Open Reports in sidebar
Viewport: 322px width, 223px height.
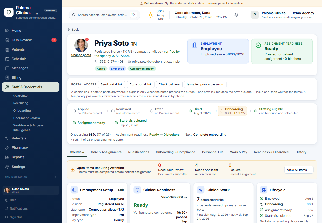click(31, 157)
